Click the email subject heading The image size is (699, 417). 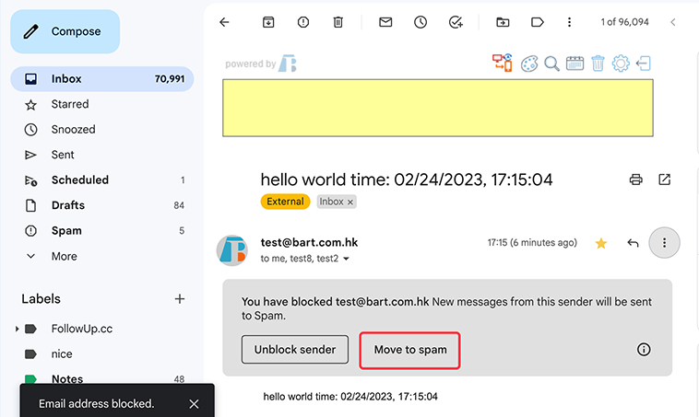coord(407,180)
